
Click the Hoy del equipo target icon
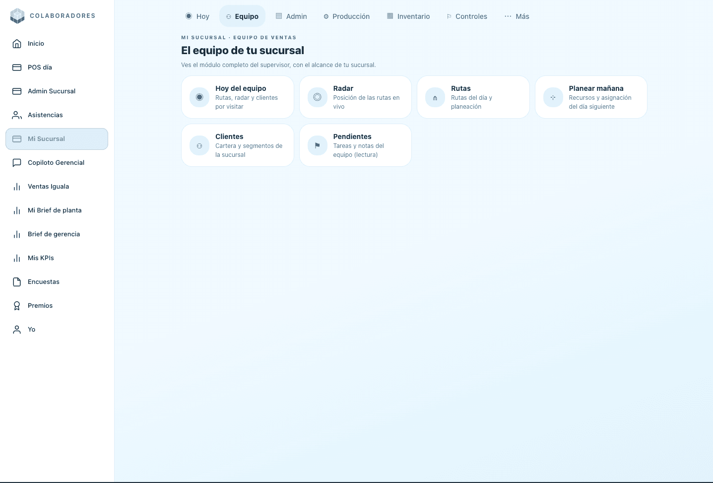[x=199, y=97]
